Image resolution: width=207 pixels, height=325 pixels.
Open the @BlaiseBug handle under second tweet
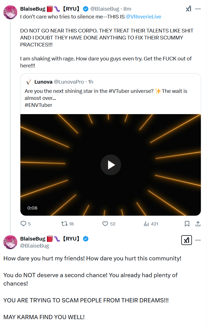tap(34, 246)
